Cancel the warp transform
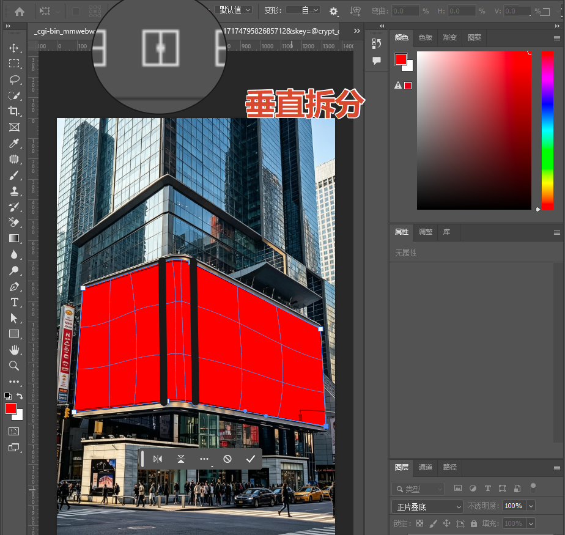This screenshot has height=535, width=565. click(227, 459)
